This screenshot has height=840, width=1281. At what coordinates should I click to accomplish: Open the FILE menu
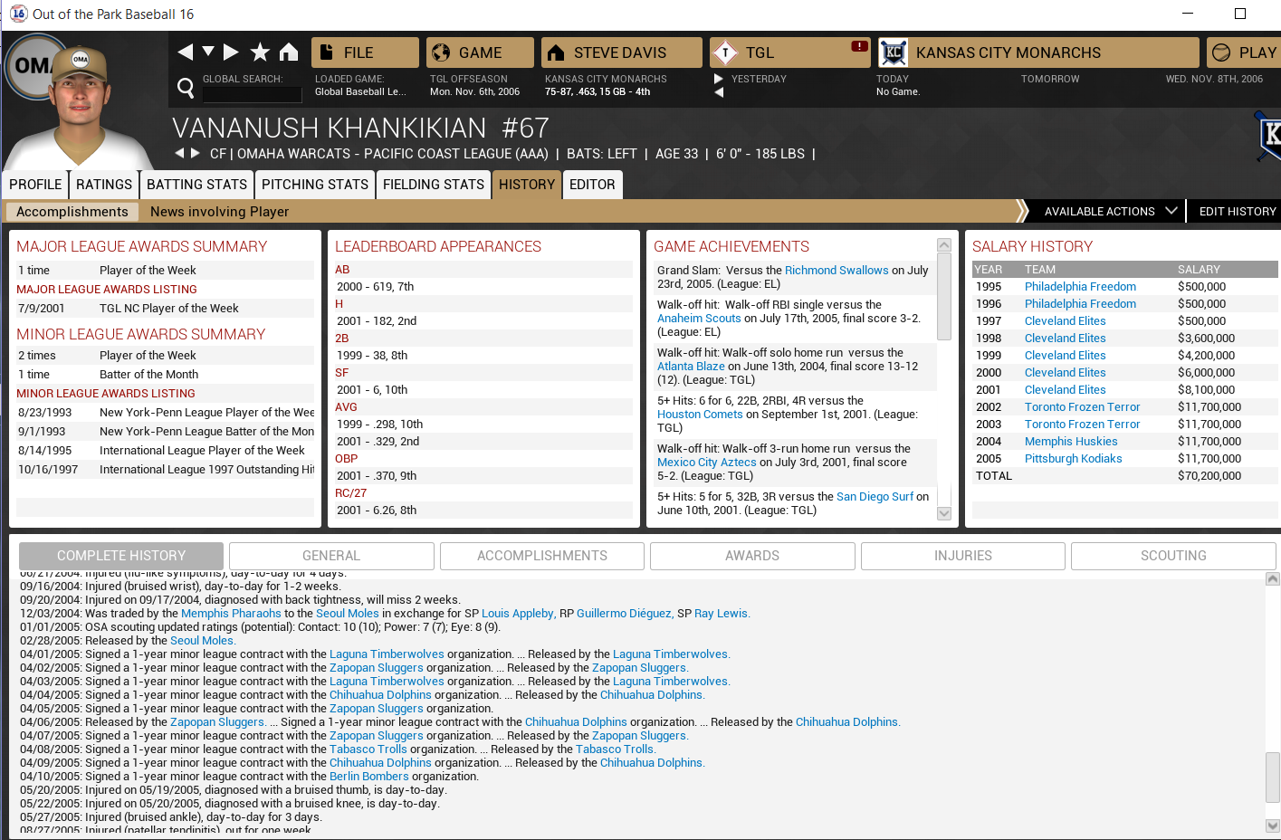click(365, 52)
